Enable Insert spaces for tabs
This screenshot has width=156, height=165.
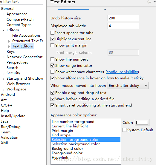52,33
